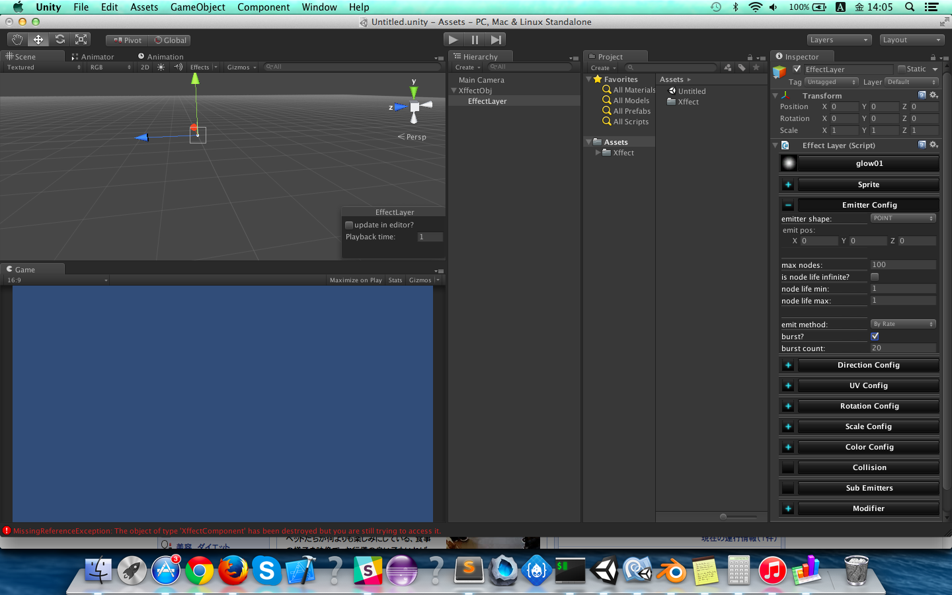Toggle 2D scene view mode
The image size is (952, 595).
pyautogui.click(x=145, y=67)
